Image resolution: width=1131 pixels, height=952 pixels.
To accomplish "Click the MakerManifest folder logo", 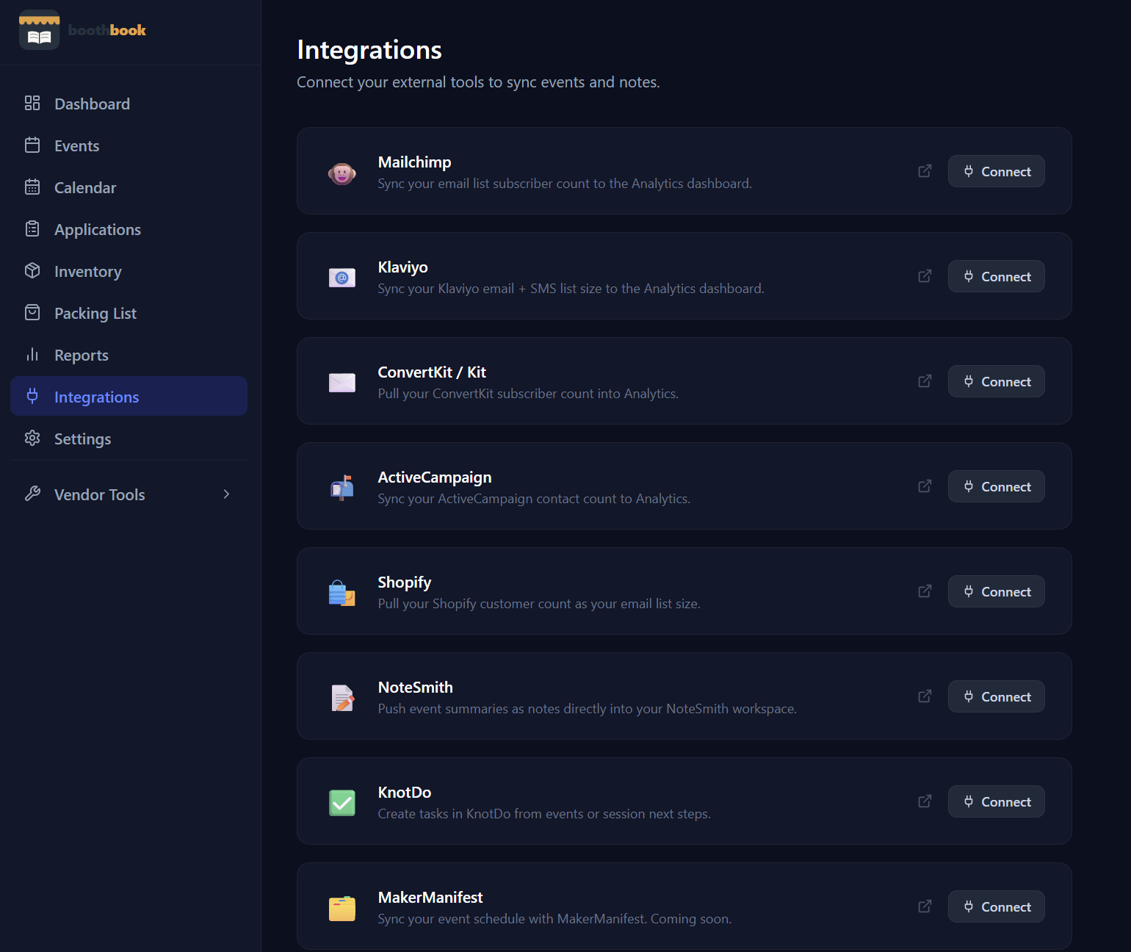I will pos(342,908).
